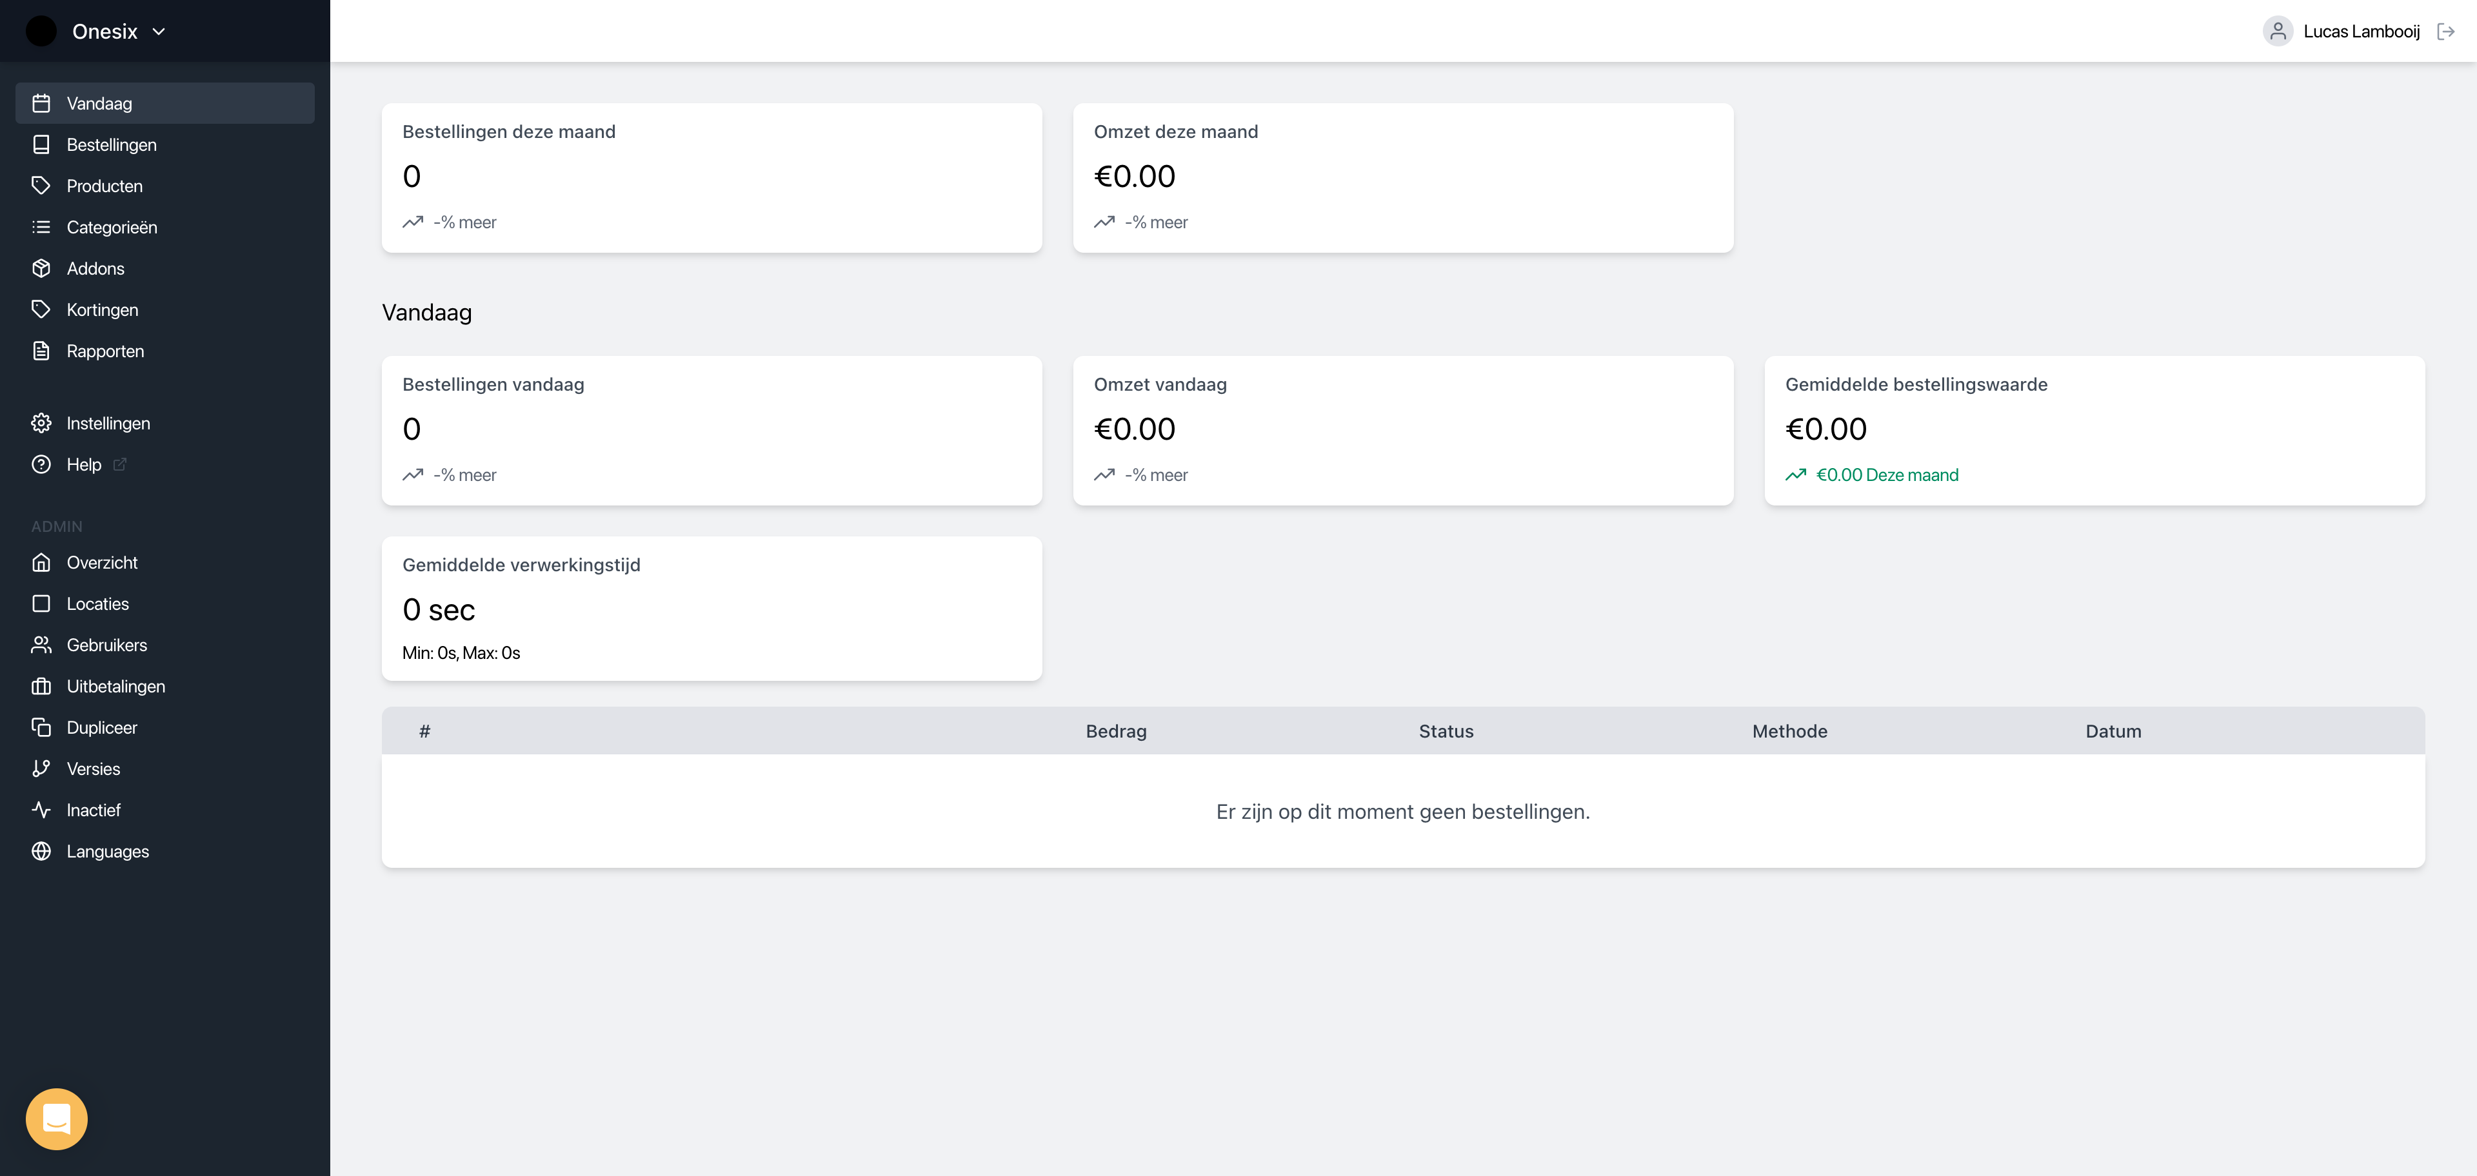Click the Instellingen gear icon
The width and height of the screenshot is (2477, 1176).
[41, 423]
